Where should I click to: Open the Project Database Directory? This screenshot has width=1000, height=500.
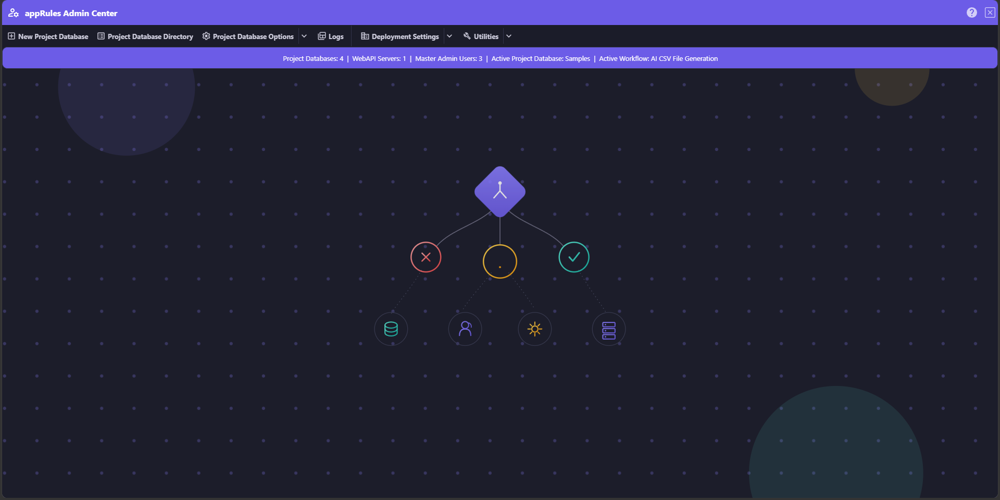click(x=145, y=36)
